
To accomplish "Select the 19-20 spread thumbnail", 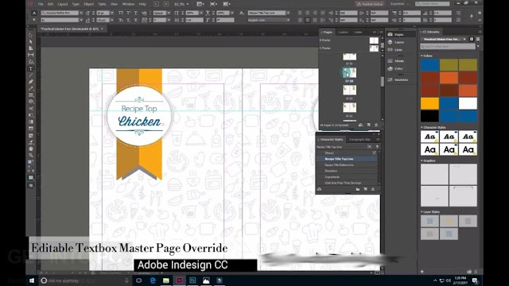I will 349,91.
